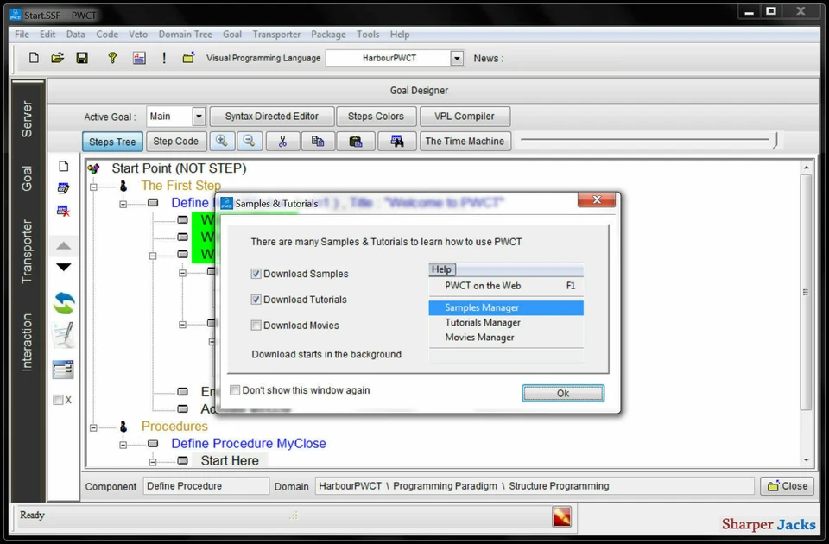Click Ok in the Samples & Tutorials dialog
Viewport: 829px width, 544px height.
point(562,393)
